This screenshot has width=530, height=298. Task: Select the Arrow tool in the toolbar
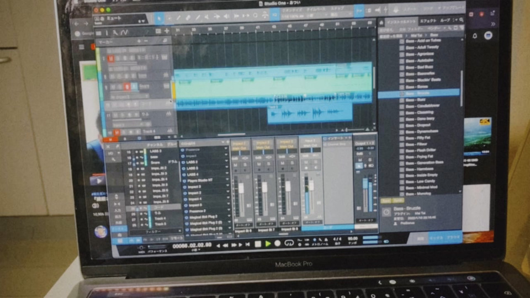coord(159,18)
